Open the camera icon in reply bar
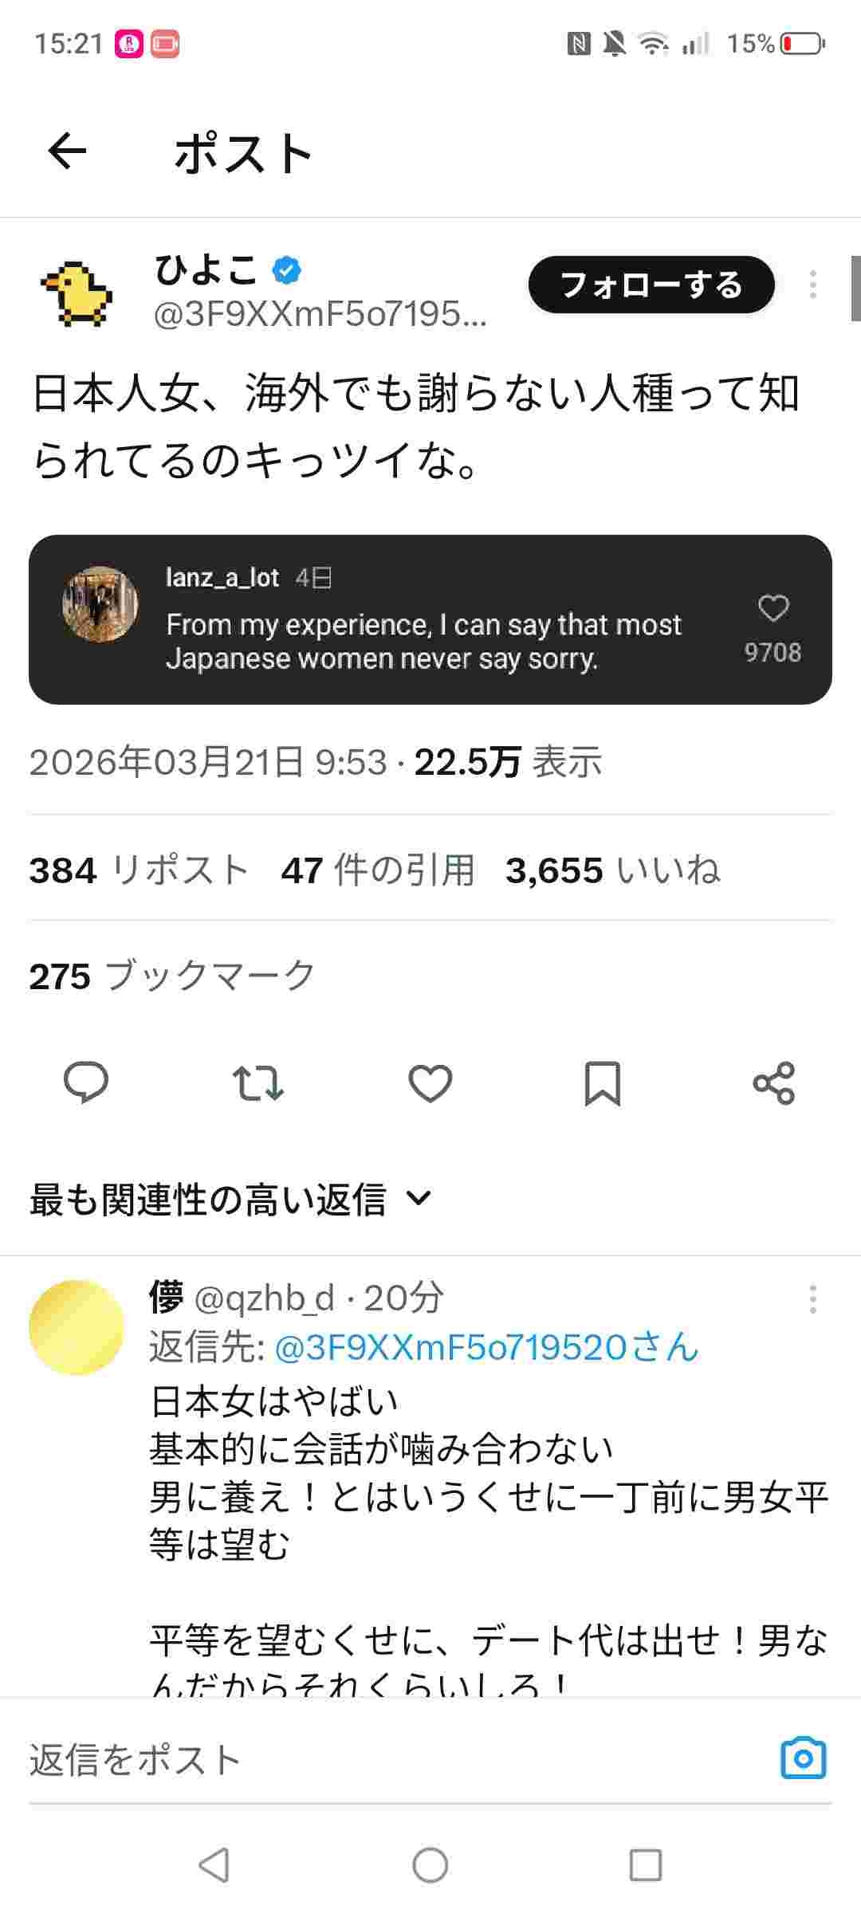Screen dimensions: 861x1913 pos(803,1758)
